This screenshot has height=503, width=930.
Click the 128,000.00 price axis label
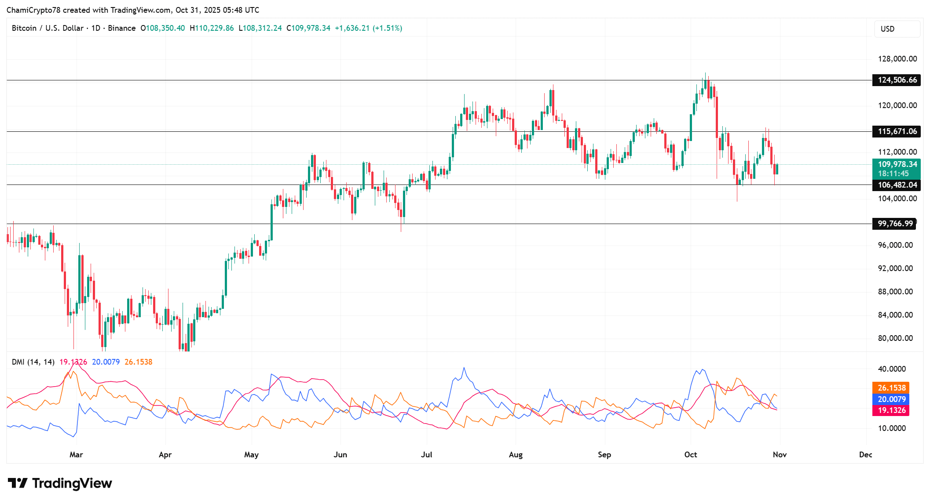(897, 59)
